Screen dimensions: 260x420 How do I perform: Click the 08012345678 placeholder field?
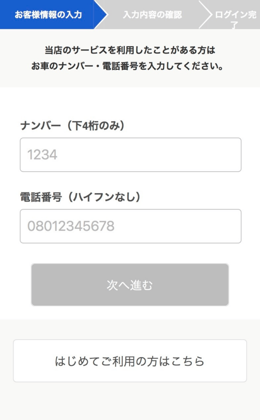130,226
